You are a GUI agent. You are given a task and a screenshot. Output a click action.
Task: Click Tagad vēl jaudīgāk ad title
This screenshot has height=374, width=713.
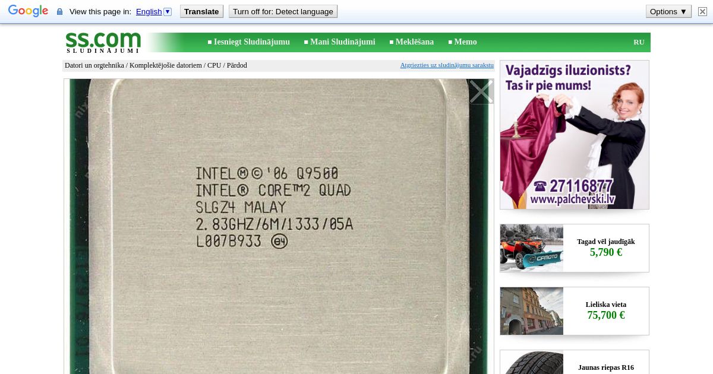606,242
